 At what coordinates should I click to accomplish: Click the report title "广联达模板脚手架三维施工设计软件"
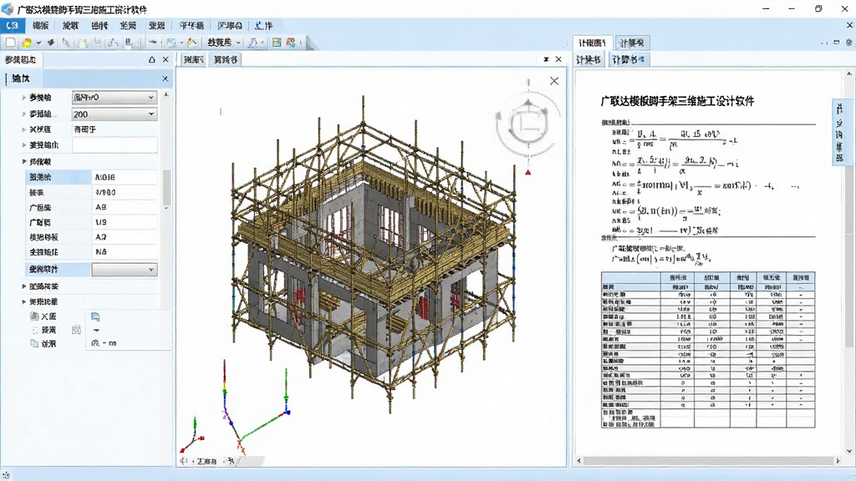[x=677, y=101]
